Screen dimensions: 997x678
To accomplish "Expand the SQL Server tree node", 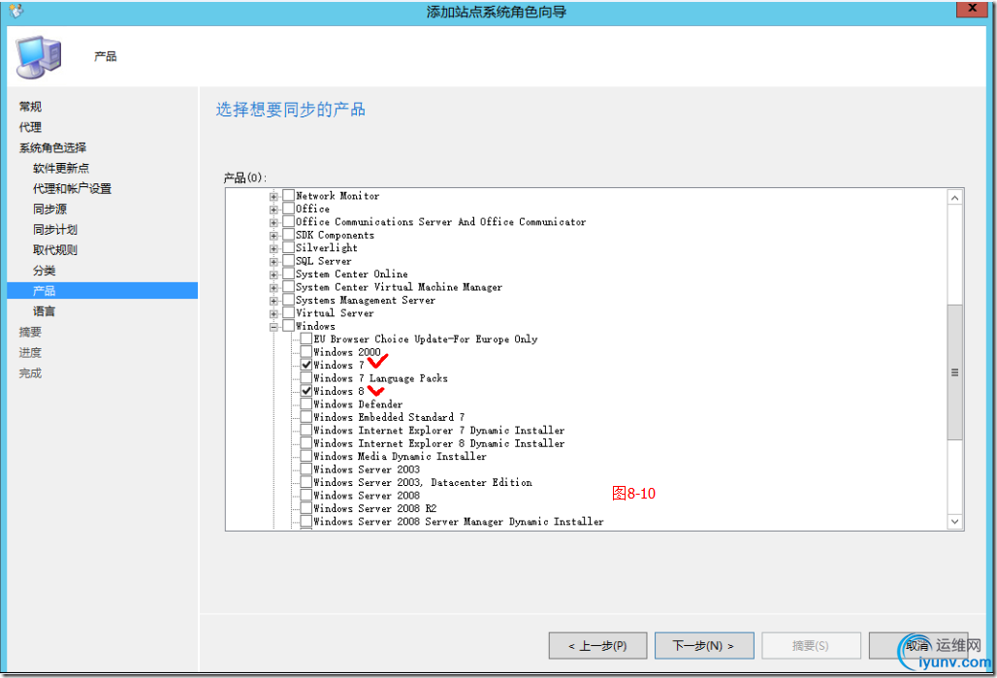I will tap(273, 262).
